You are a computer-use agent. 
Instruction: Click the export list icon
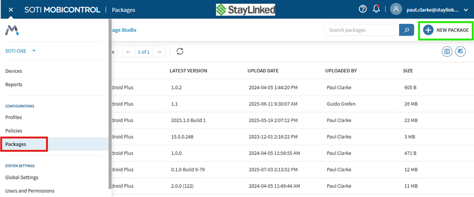pos(460,51)
